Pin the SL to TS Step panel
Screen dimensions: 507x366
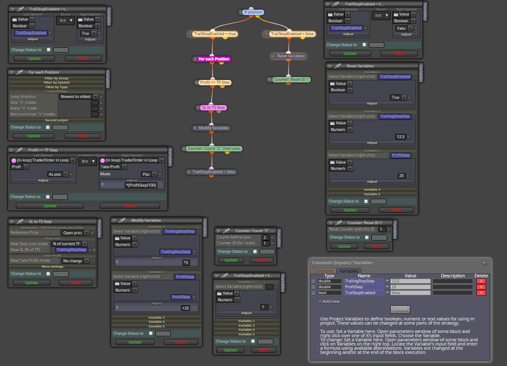pos(20,221)
